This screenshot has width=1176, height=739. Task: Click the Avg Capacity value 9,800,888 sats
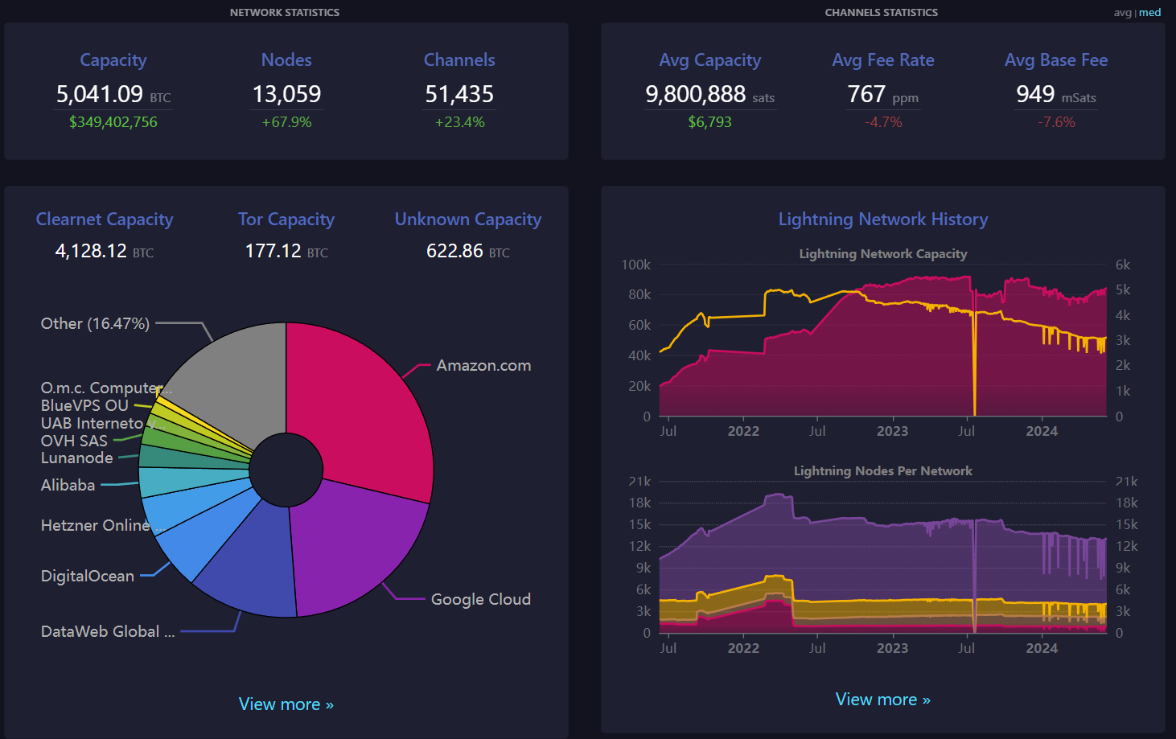710,95
